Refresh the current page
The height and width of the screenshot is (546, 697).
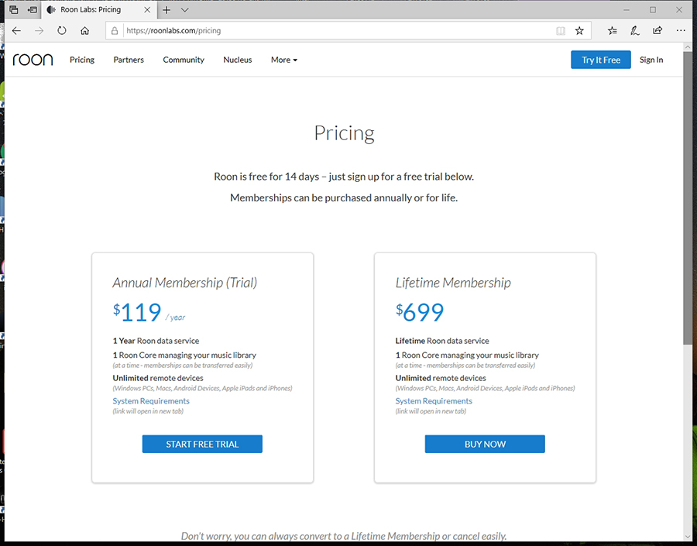pos(62,31)
